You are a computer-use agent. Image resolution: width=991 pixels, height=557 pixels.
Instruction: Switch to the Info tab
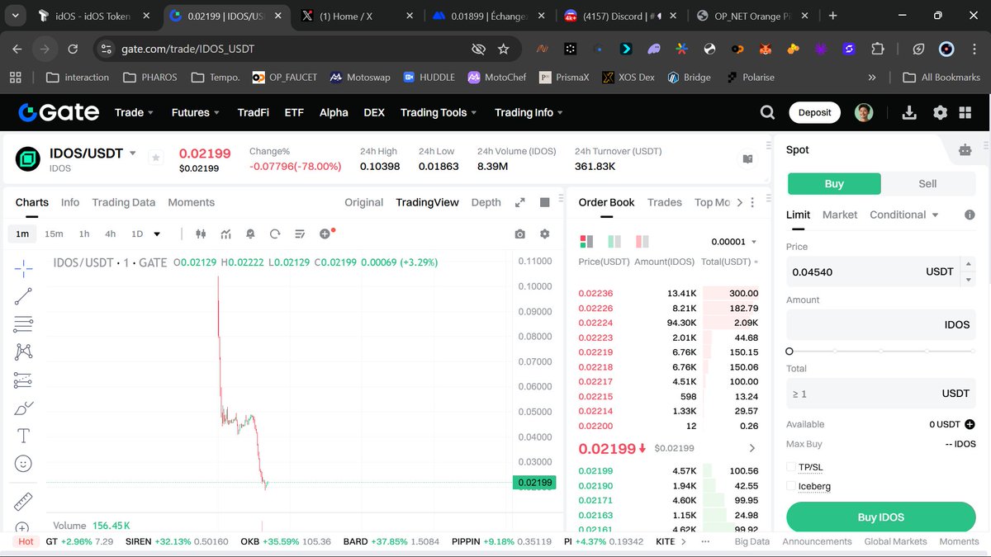point(70,202)
